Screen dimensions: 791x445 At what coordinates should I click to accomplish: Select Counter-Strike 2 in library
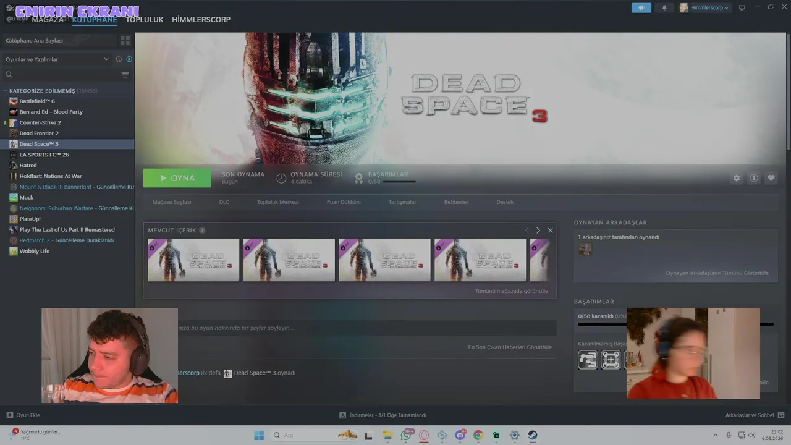[x=40, y=122]
